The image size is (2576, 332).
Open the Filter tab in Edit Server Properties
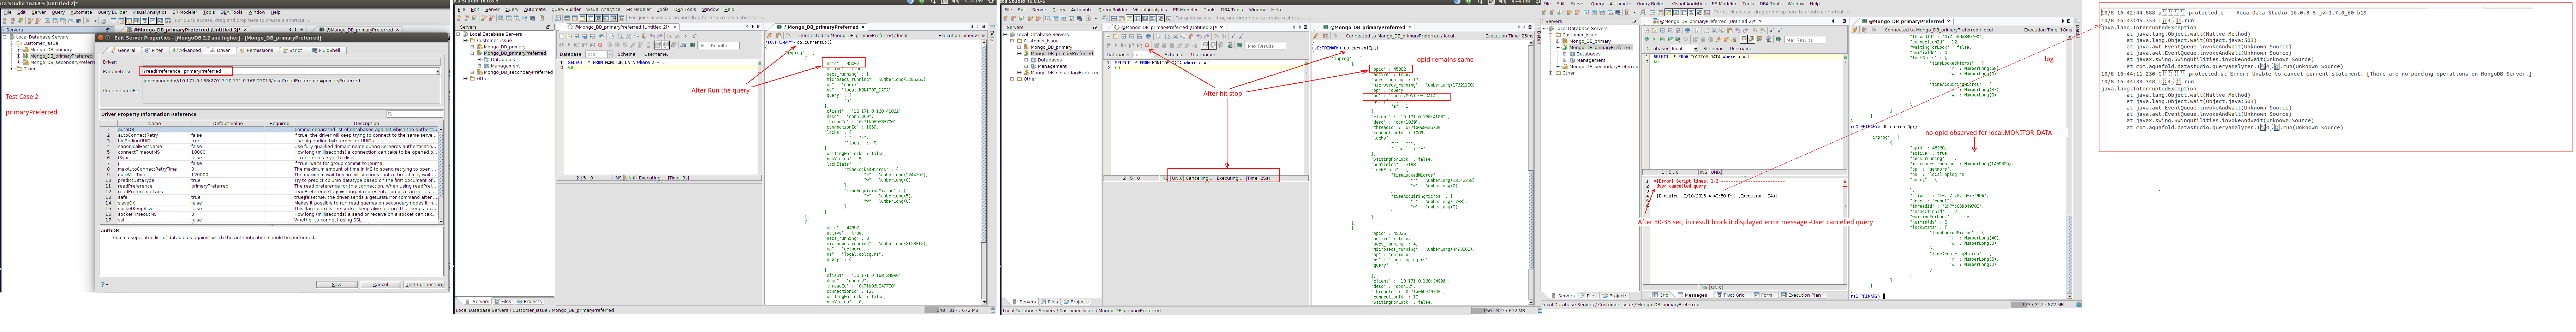tap(154, 50)
